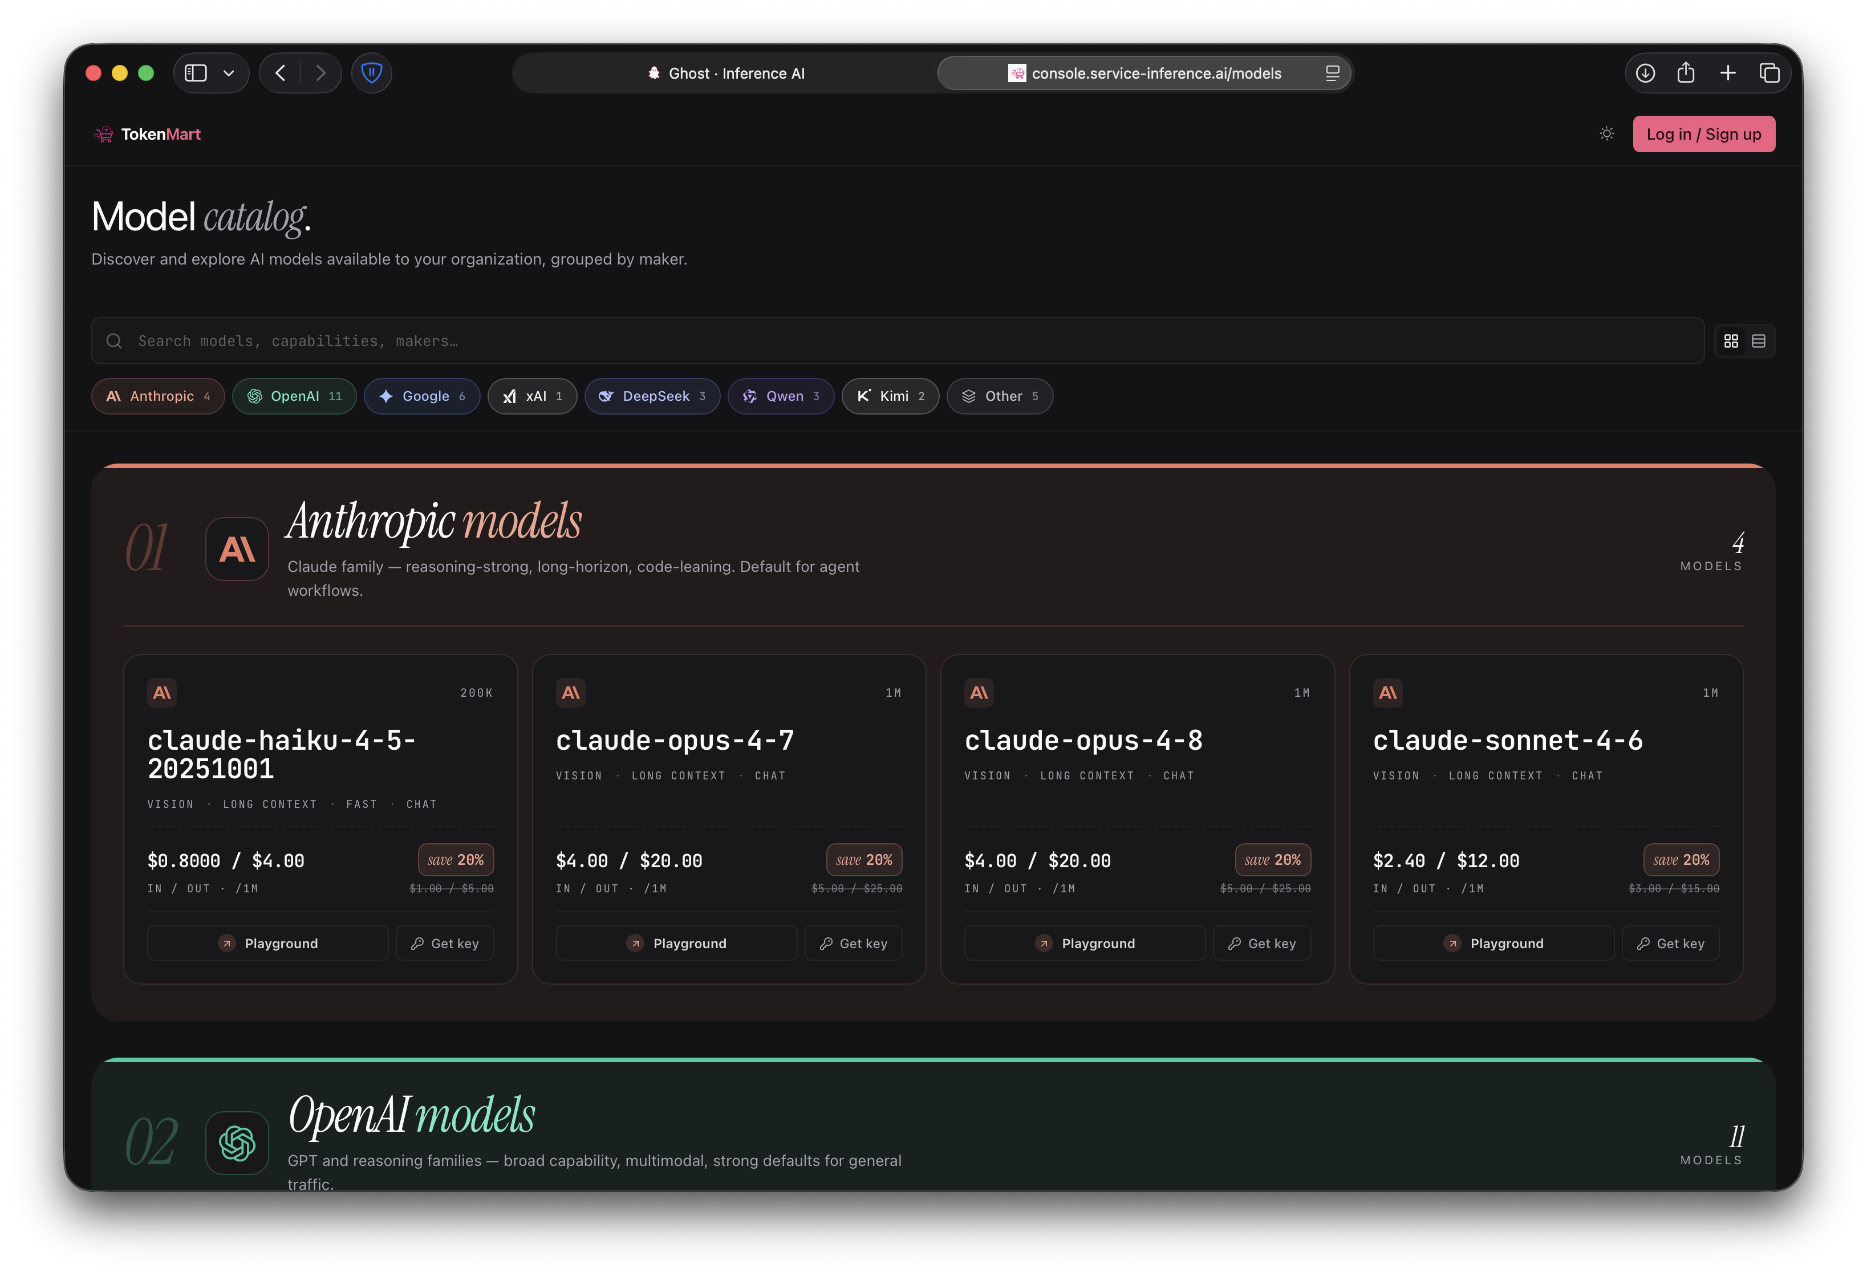
Task: Filter by the Kimi maker chip
Action: 890,396
